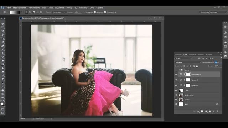Open the File menu

(9, 7)
